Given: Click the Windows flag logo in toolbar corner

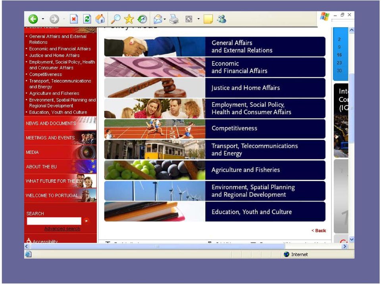Looking at the screenshot, I should point(325,16).
